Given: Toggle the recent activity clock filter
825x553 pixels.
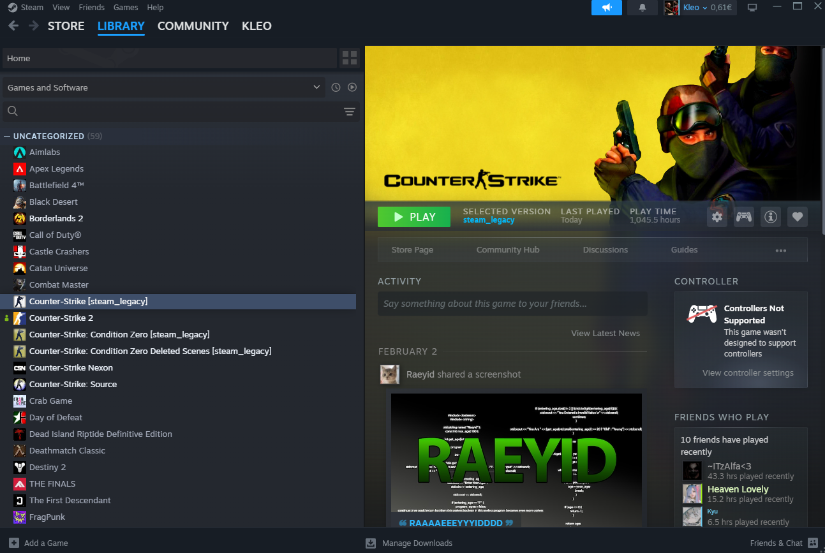Looking at the screenshot, I should 336,87.
